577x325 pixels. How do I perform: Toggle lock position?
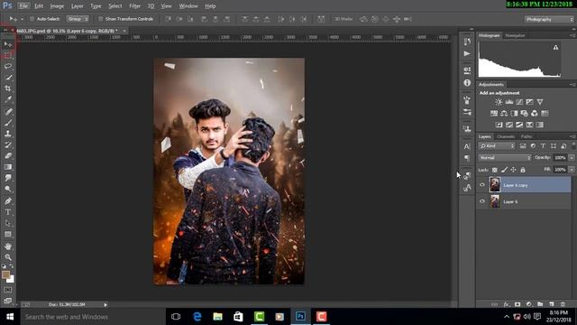click(513, 170)
